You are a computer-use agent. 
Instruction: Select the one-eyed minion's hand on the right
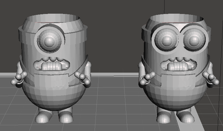pos(84,78)
